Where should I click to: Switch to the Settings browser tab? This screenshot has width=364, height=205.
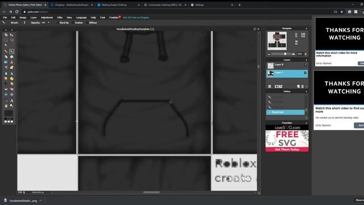click(212, 5)
